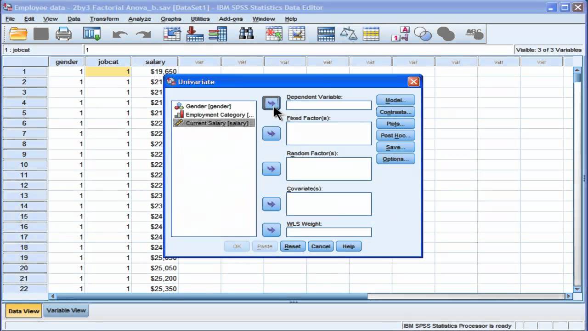Click the Reset button
Viewport: 588px width, 331px height.
point(293,246)
